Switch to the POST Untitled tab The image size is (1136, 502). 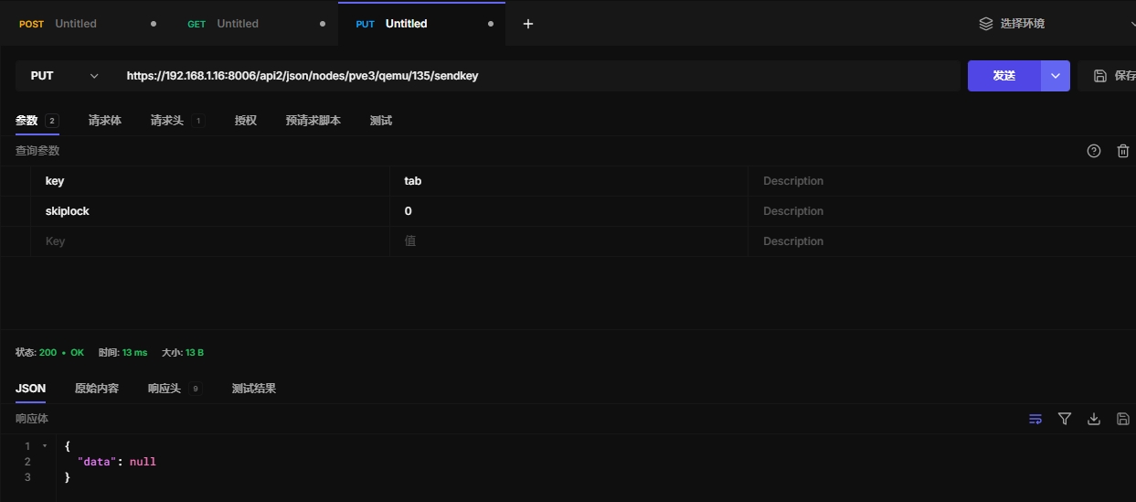(75, 24)
